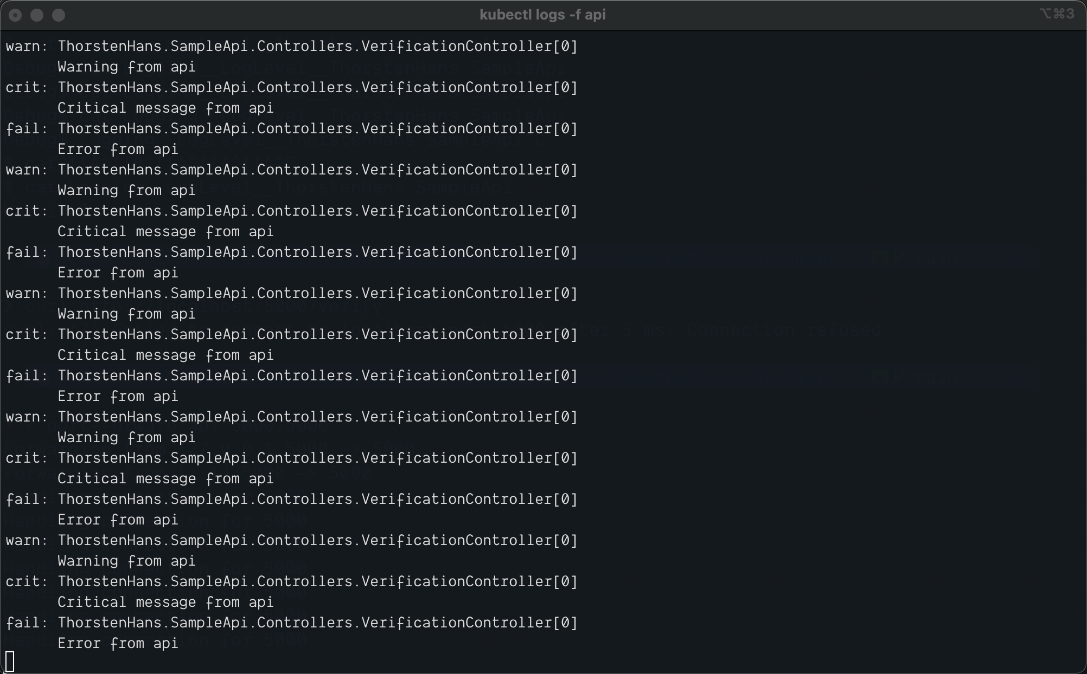Close the kubectl logs terminal window
Image resolution: width=1087 pixels, height=674 pixels.
[15, 15]
